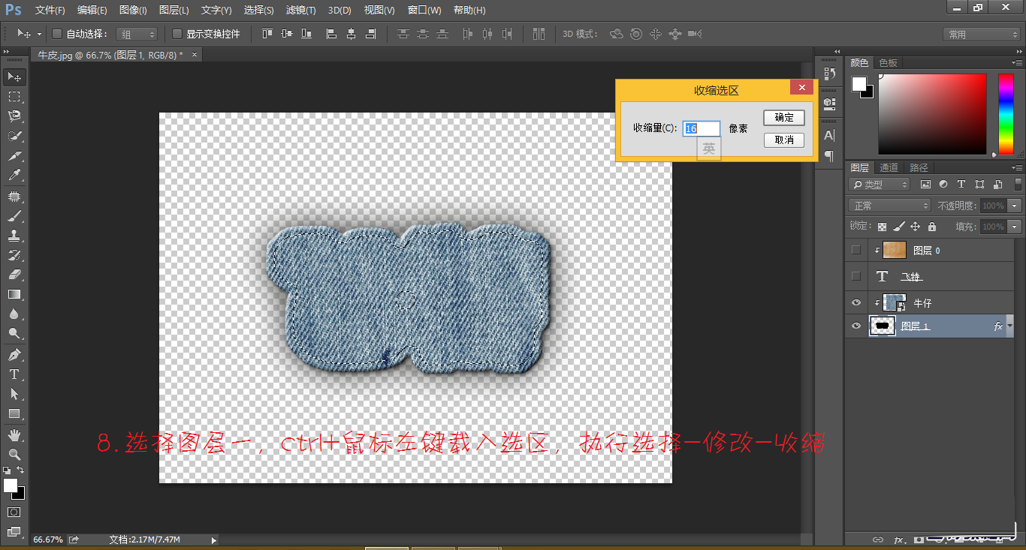Open the 正常 blending mode dropdown
Viewport: 1026px width, 550px height.
pyautogui.click(x=889, y=204)
